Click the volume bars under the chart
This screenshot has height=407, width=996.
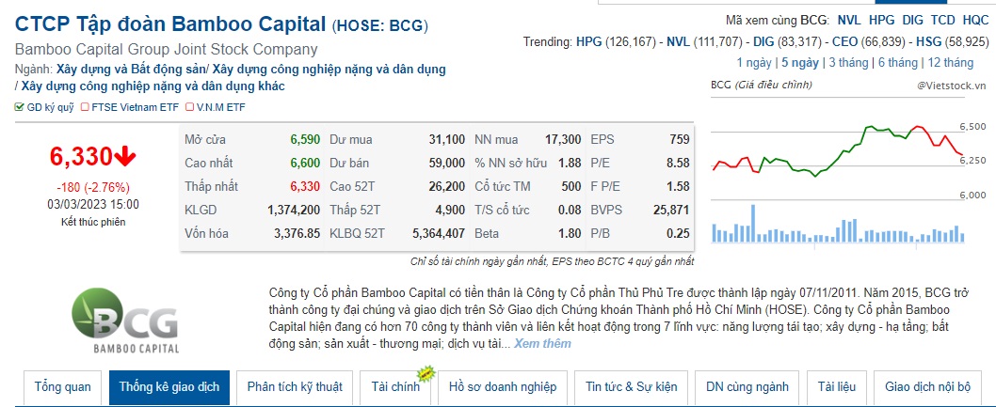click(836, 232)
